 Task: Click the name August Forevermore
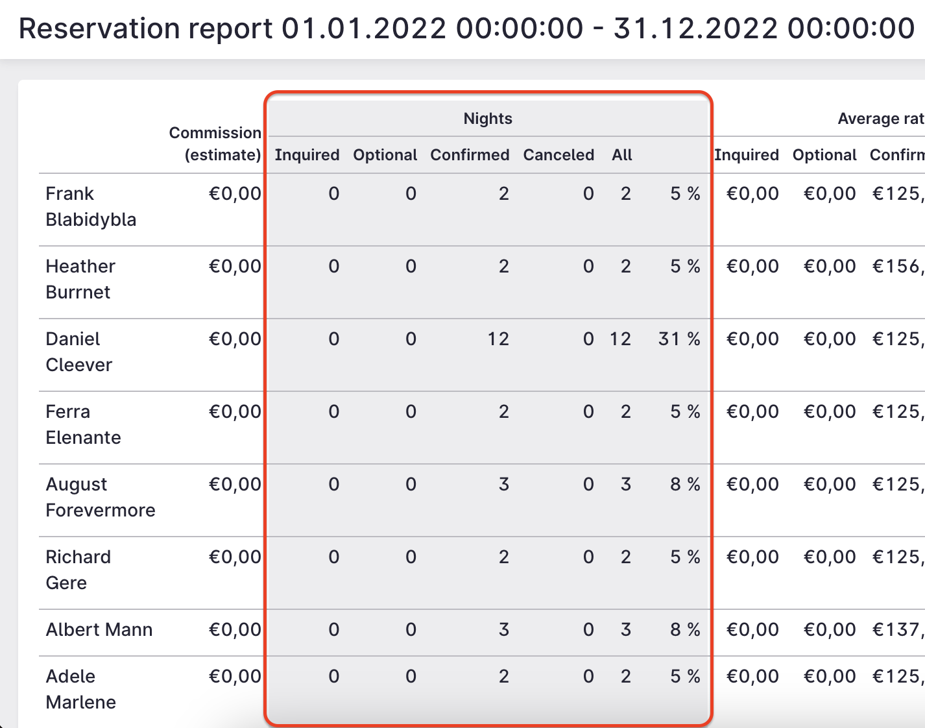click(101, 497)
